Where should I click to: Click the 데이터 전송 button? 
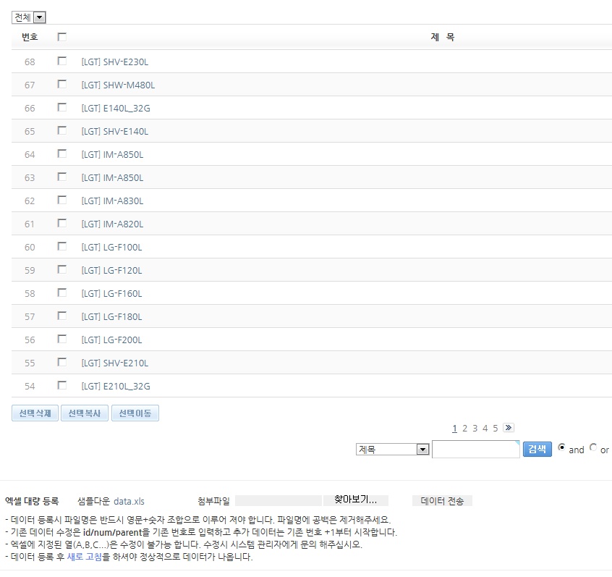pos(442,500)
